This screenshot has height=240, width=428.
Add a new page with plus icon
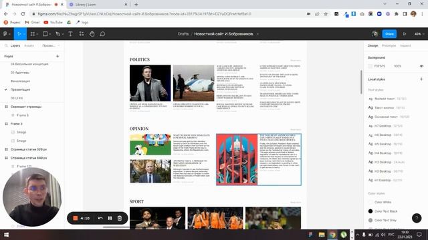(58, 56)
